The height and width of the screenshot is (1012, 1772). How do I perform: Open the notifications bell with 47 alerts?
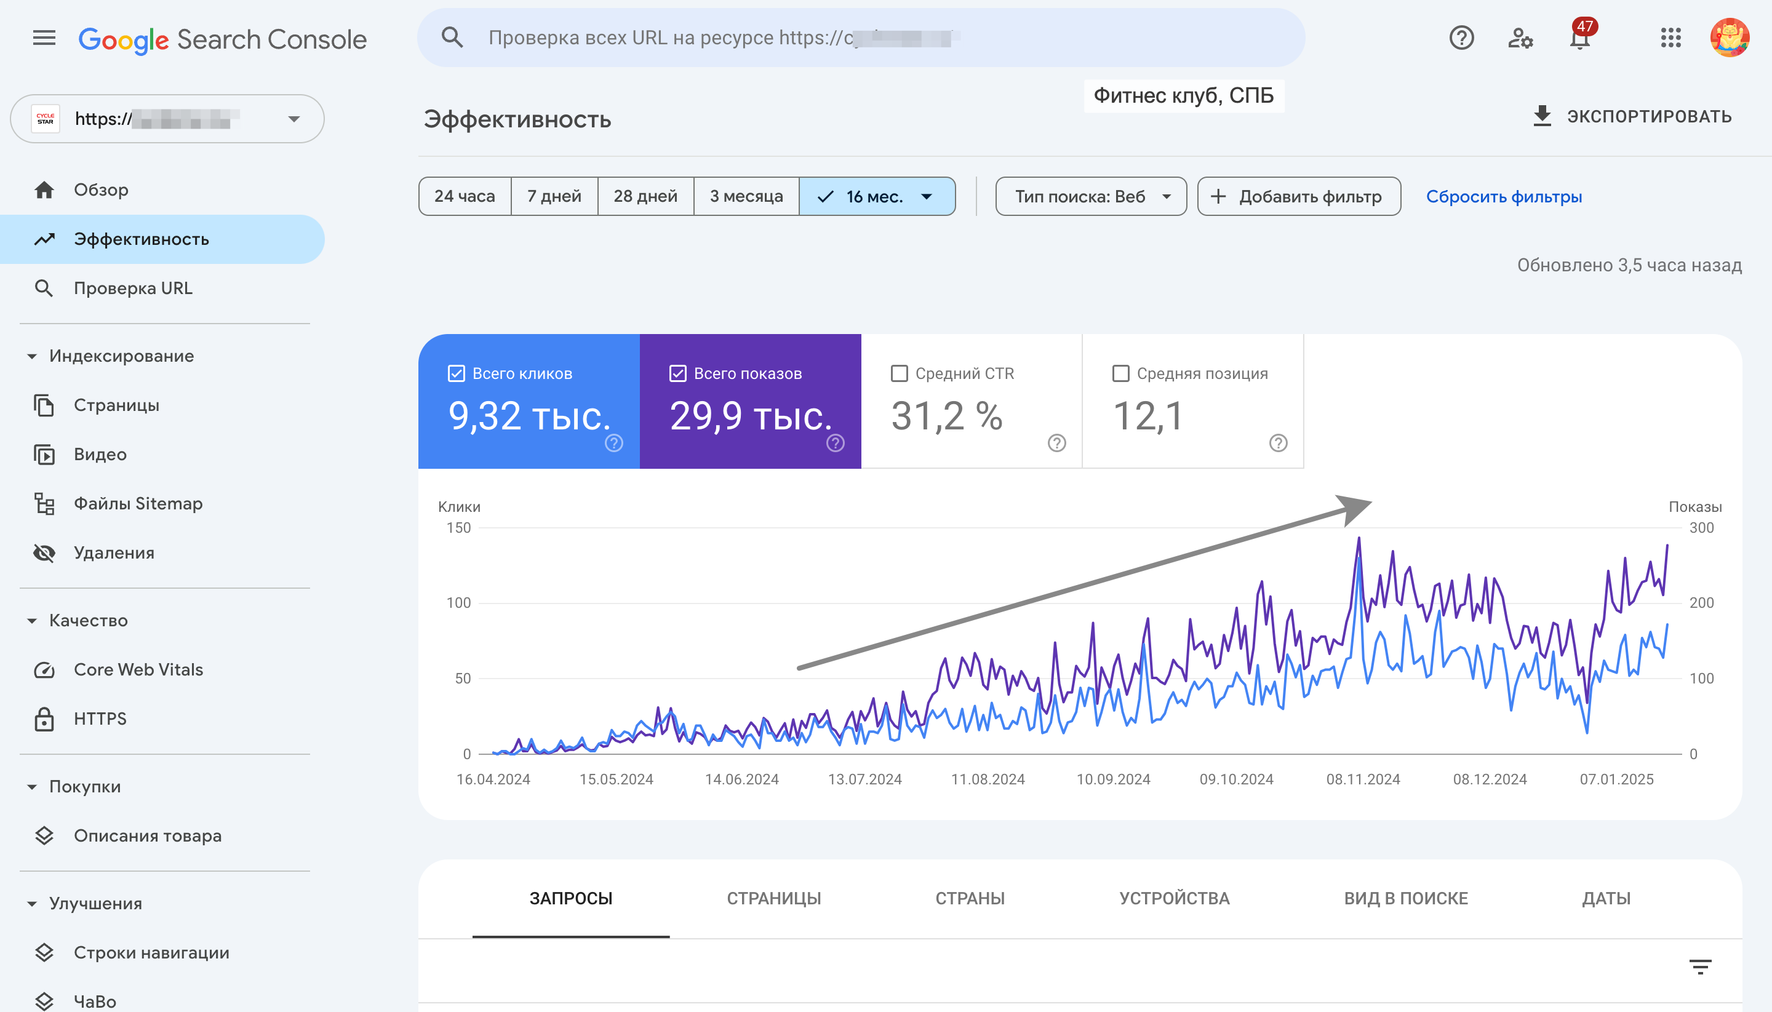click(x=1581, y=36)
